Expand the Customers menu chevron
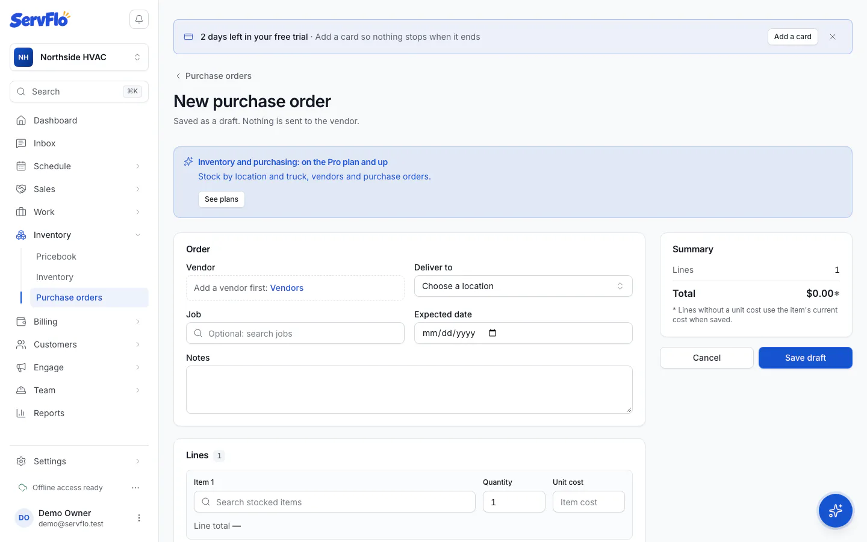 pyautogui.click(x=138, y=344)
